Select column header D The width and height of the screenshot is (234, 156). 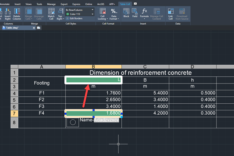193,67
